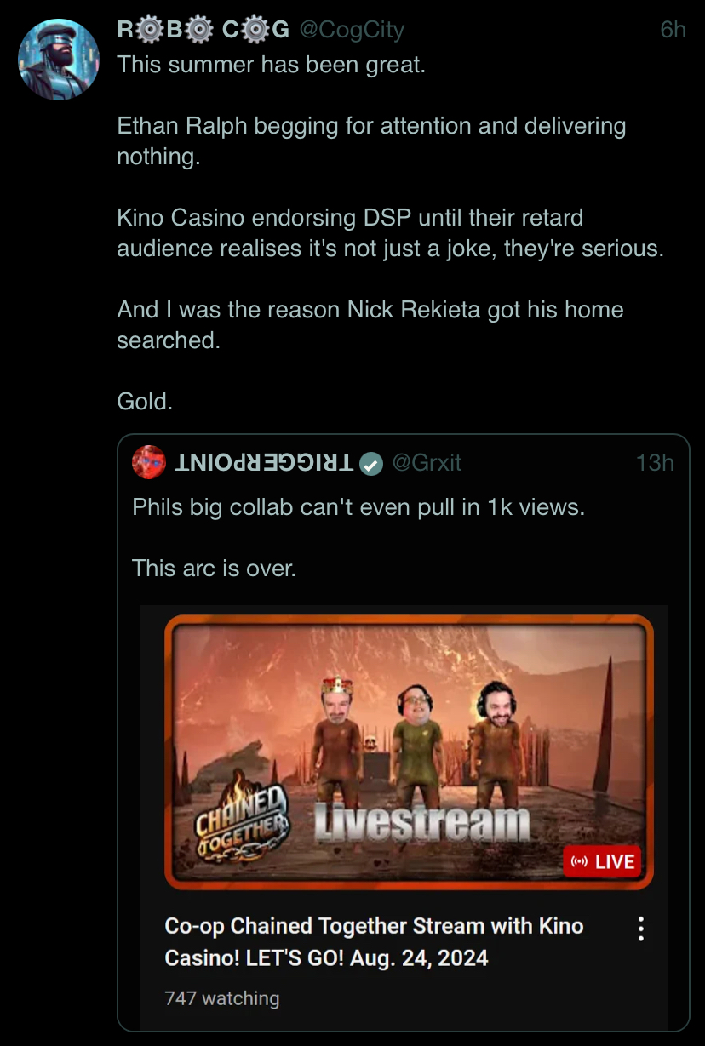This screenshot has width=705, height=1046.
Task: Click the red LIVE badge on thumbnail
Action: [x=601, y=861]
